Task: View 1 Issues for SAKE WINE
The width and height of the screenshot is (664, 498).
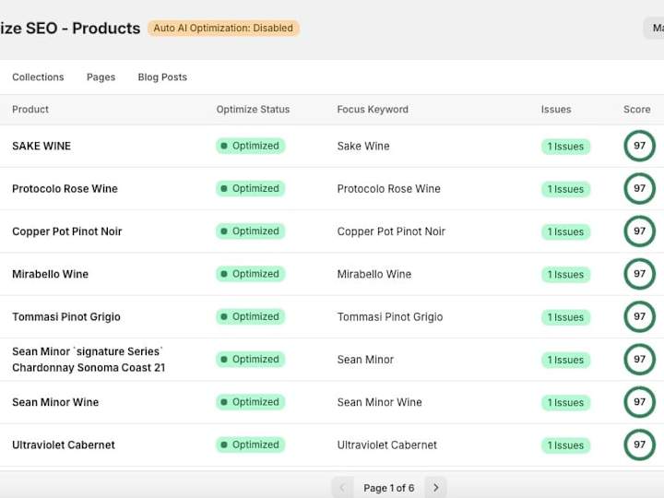Action: tap(565, 147)
